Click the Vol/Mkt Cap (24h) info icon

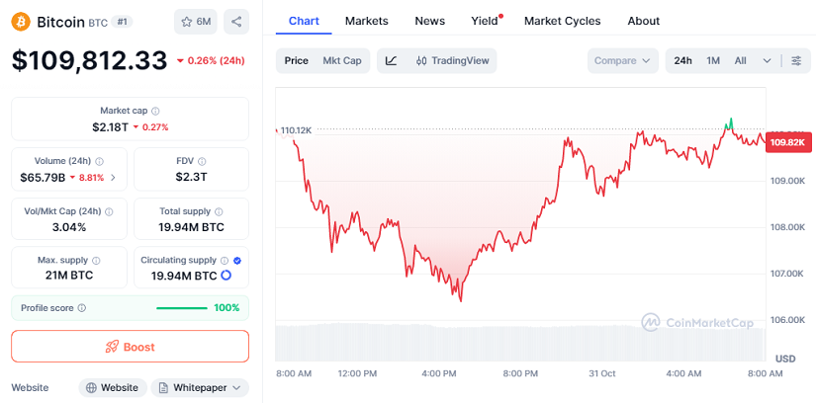click(109, 211)
